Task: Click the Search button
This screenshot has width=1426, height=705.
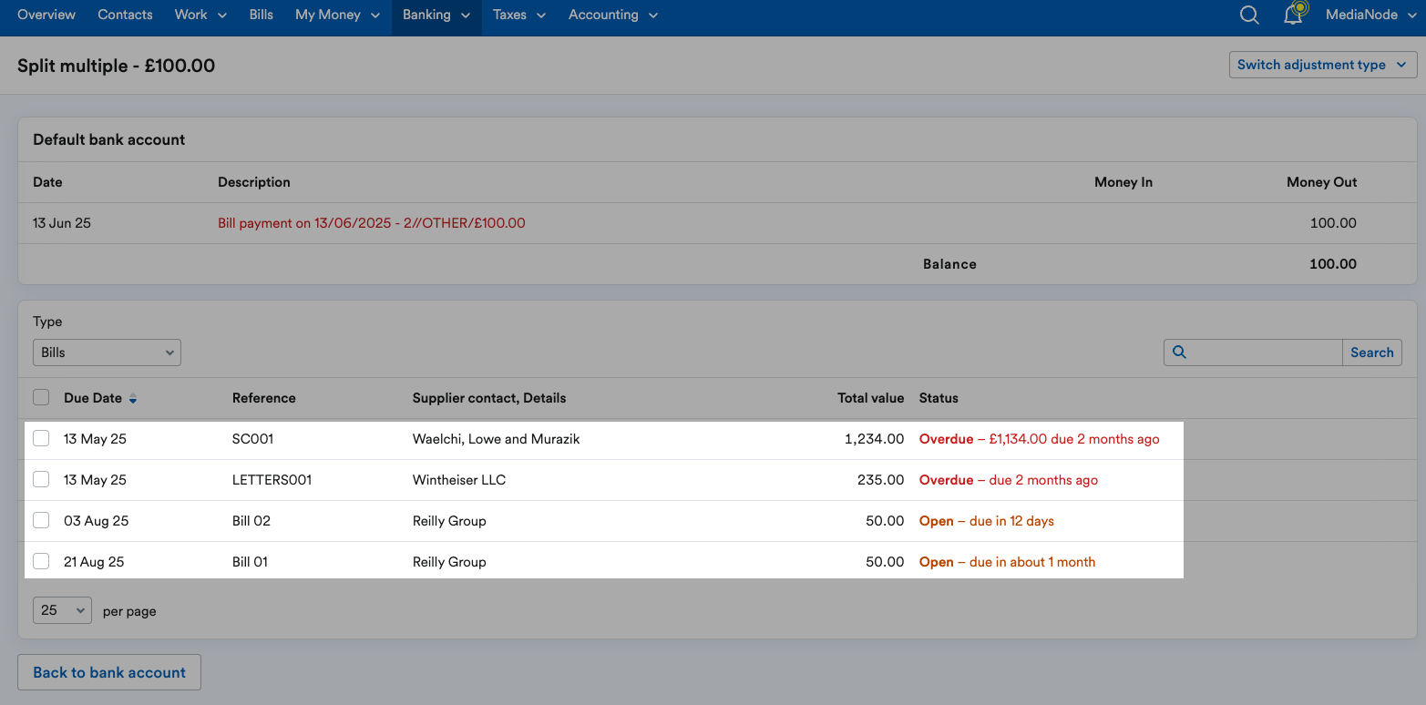Action: point(1371,352)
